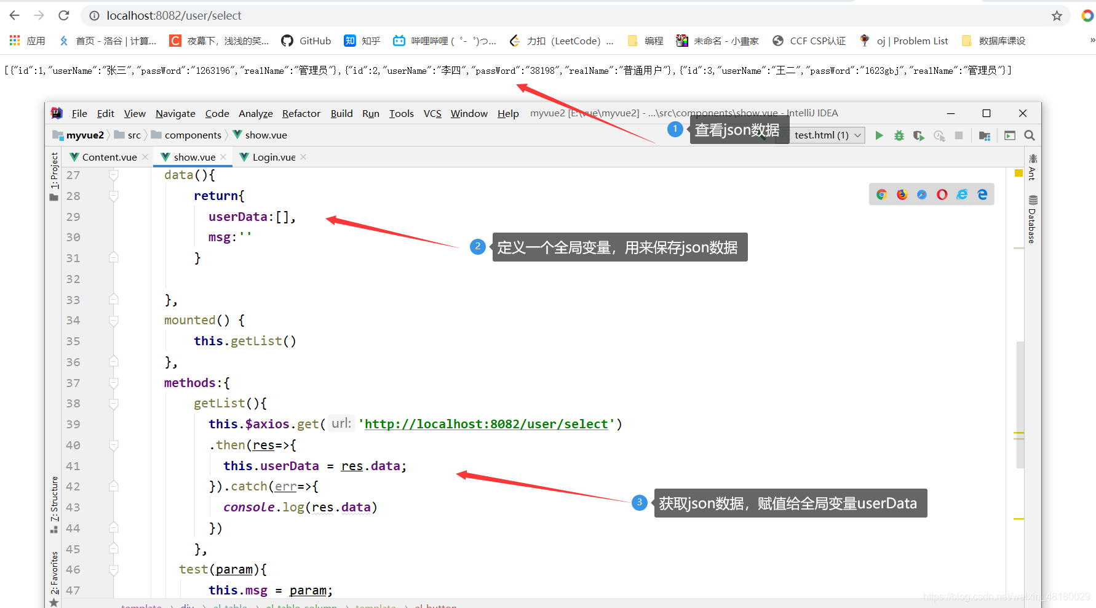Open the 数据库课设 bookmarks folder
Screen dimensions: 1096x608
993,41
